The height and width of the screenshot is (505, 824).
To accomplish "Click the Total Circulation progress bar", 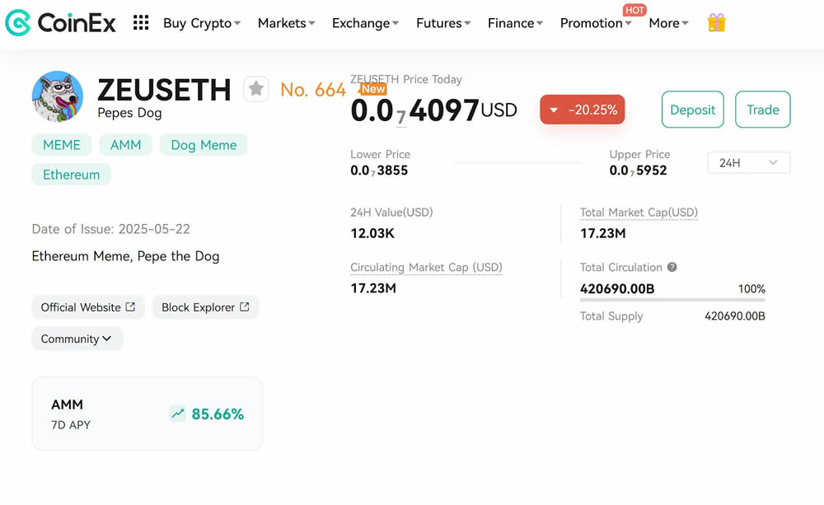I will tap(672, 302).
